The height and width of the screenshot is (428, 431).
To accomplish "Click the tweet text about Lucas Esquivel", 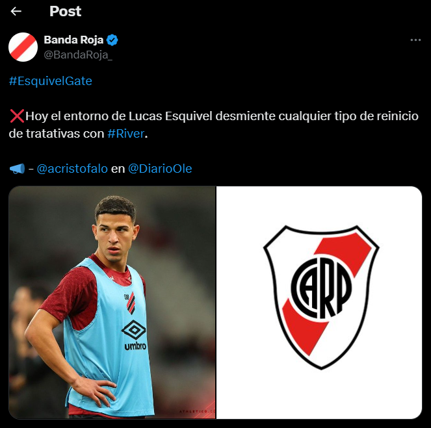I will (214, 125).
